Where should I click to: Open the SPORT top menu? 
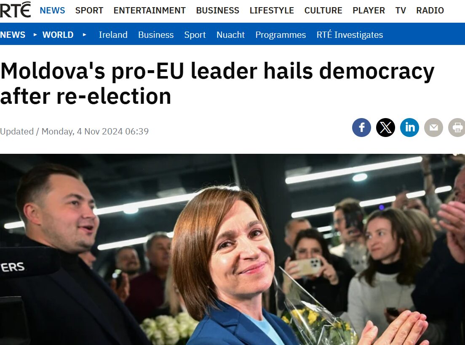(x=89, y=11)
